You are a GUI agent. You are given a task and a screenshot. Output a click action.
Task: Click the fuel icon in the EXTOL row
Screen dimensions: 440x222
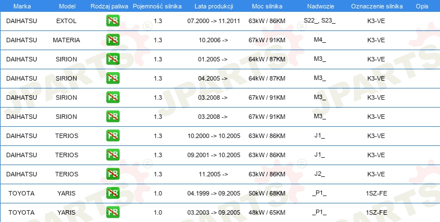tap(113, 21)
